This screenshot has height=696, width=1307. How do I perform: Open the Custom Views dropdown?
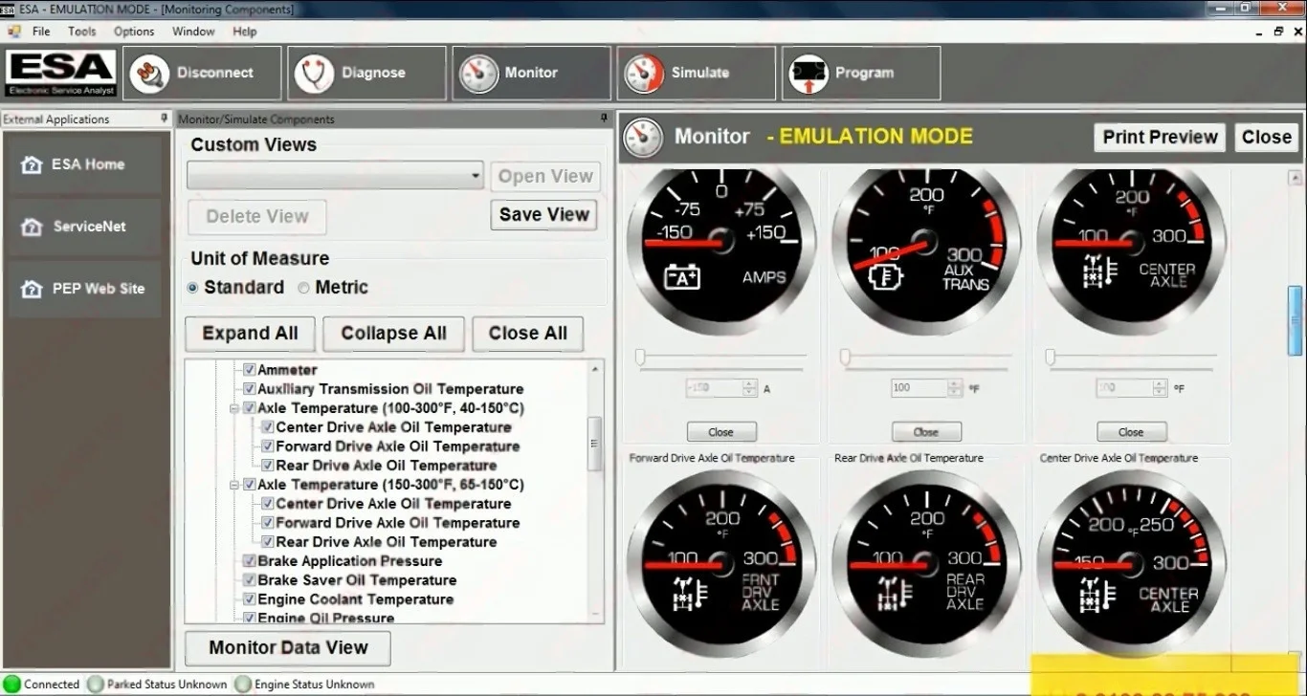tap(475, 176)
